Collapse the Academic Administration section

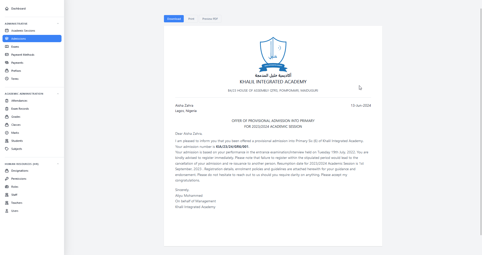tap(58, 94)
